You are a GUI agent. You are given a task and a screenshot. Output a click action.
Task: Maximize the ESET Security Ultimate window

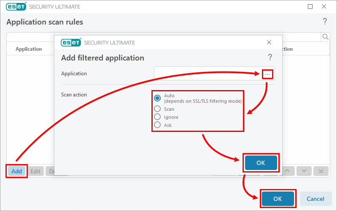310,7
